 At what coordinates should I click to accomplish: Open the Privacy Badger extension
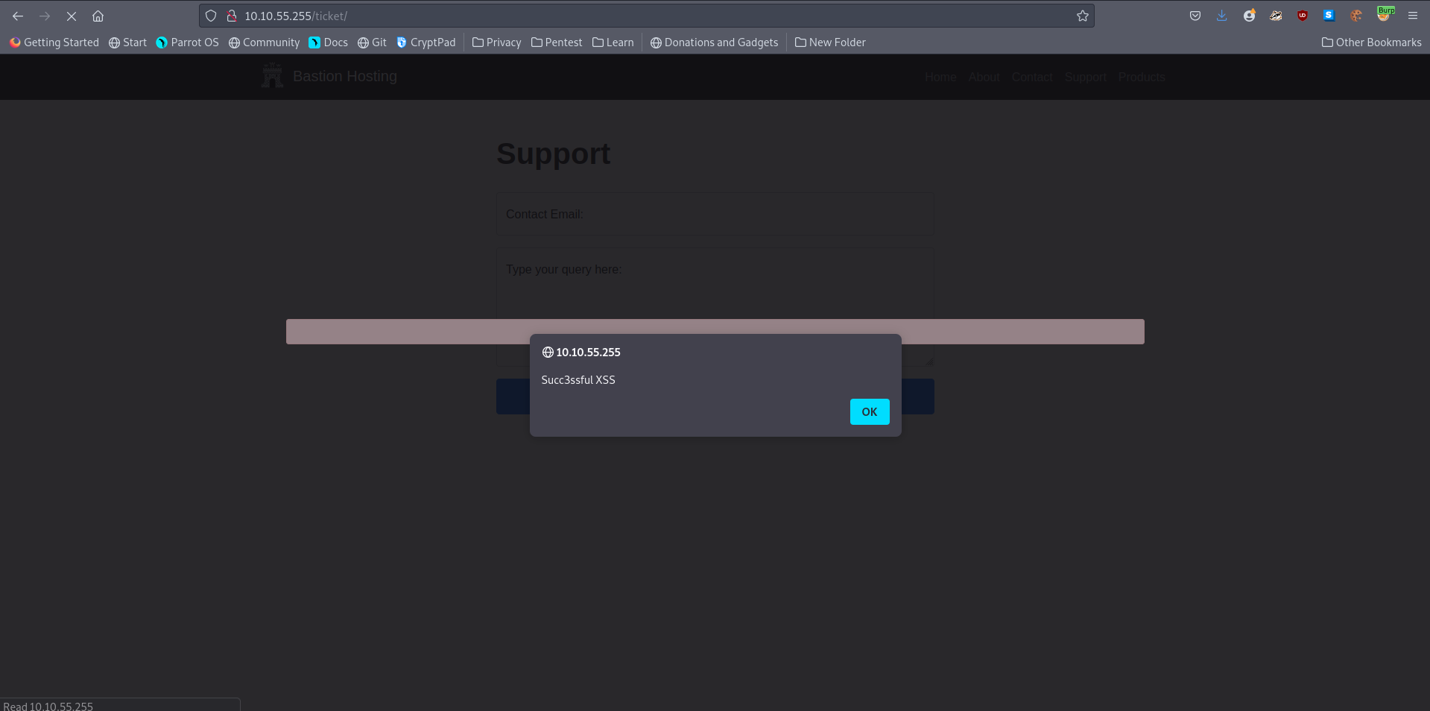click(x=1276, y=16)
